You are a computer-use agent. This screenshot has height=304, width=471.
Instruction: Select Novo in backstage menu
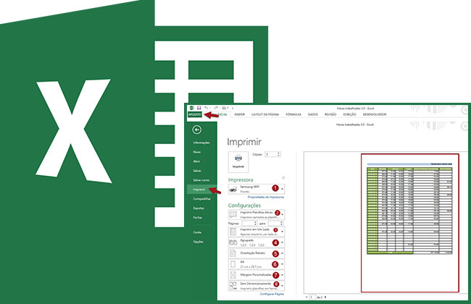pos(197,152)
